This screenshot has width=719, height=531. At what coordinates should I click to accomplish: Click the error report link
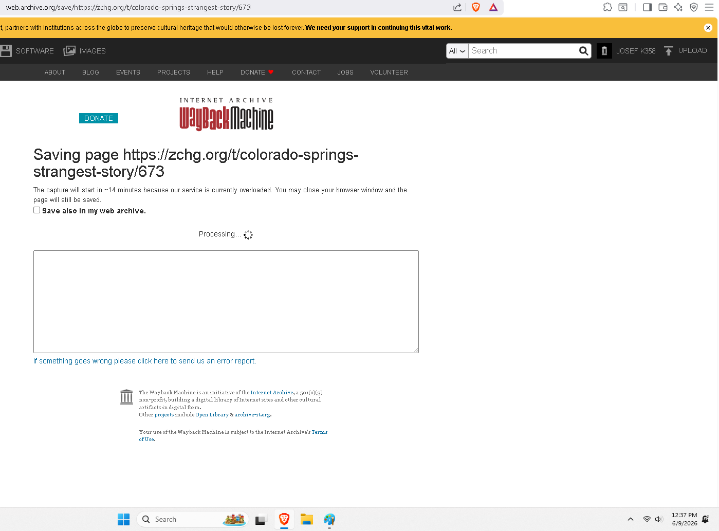coord(145,361)
